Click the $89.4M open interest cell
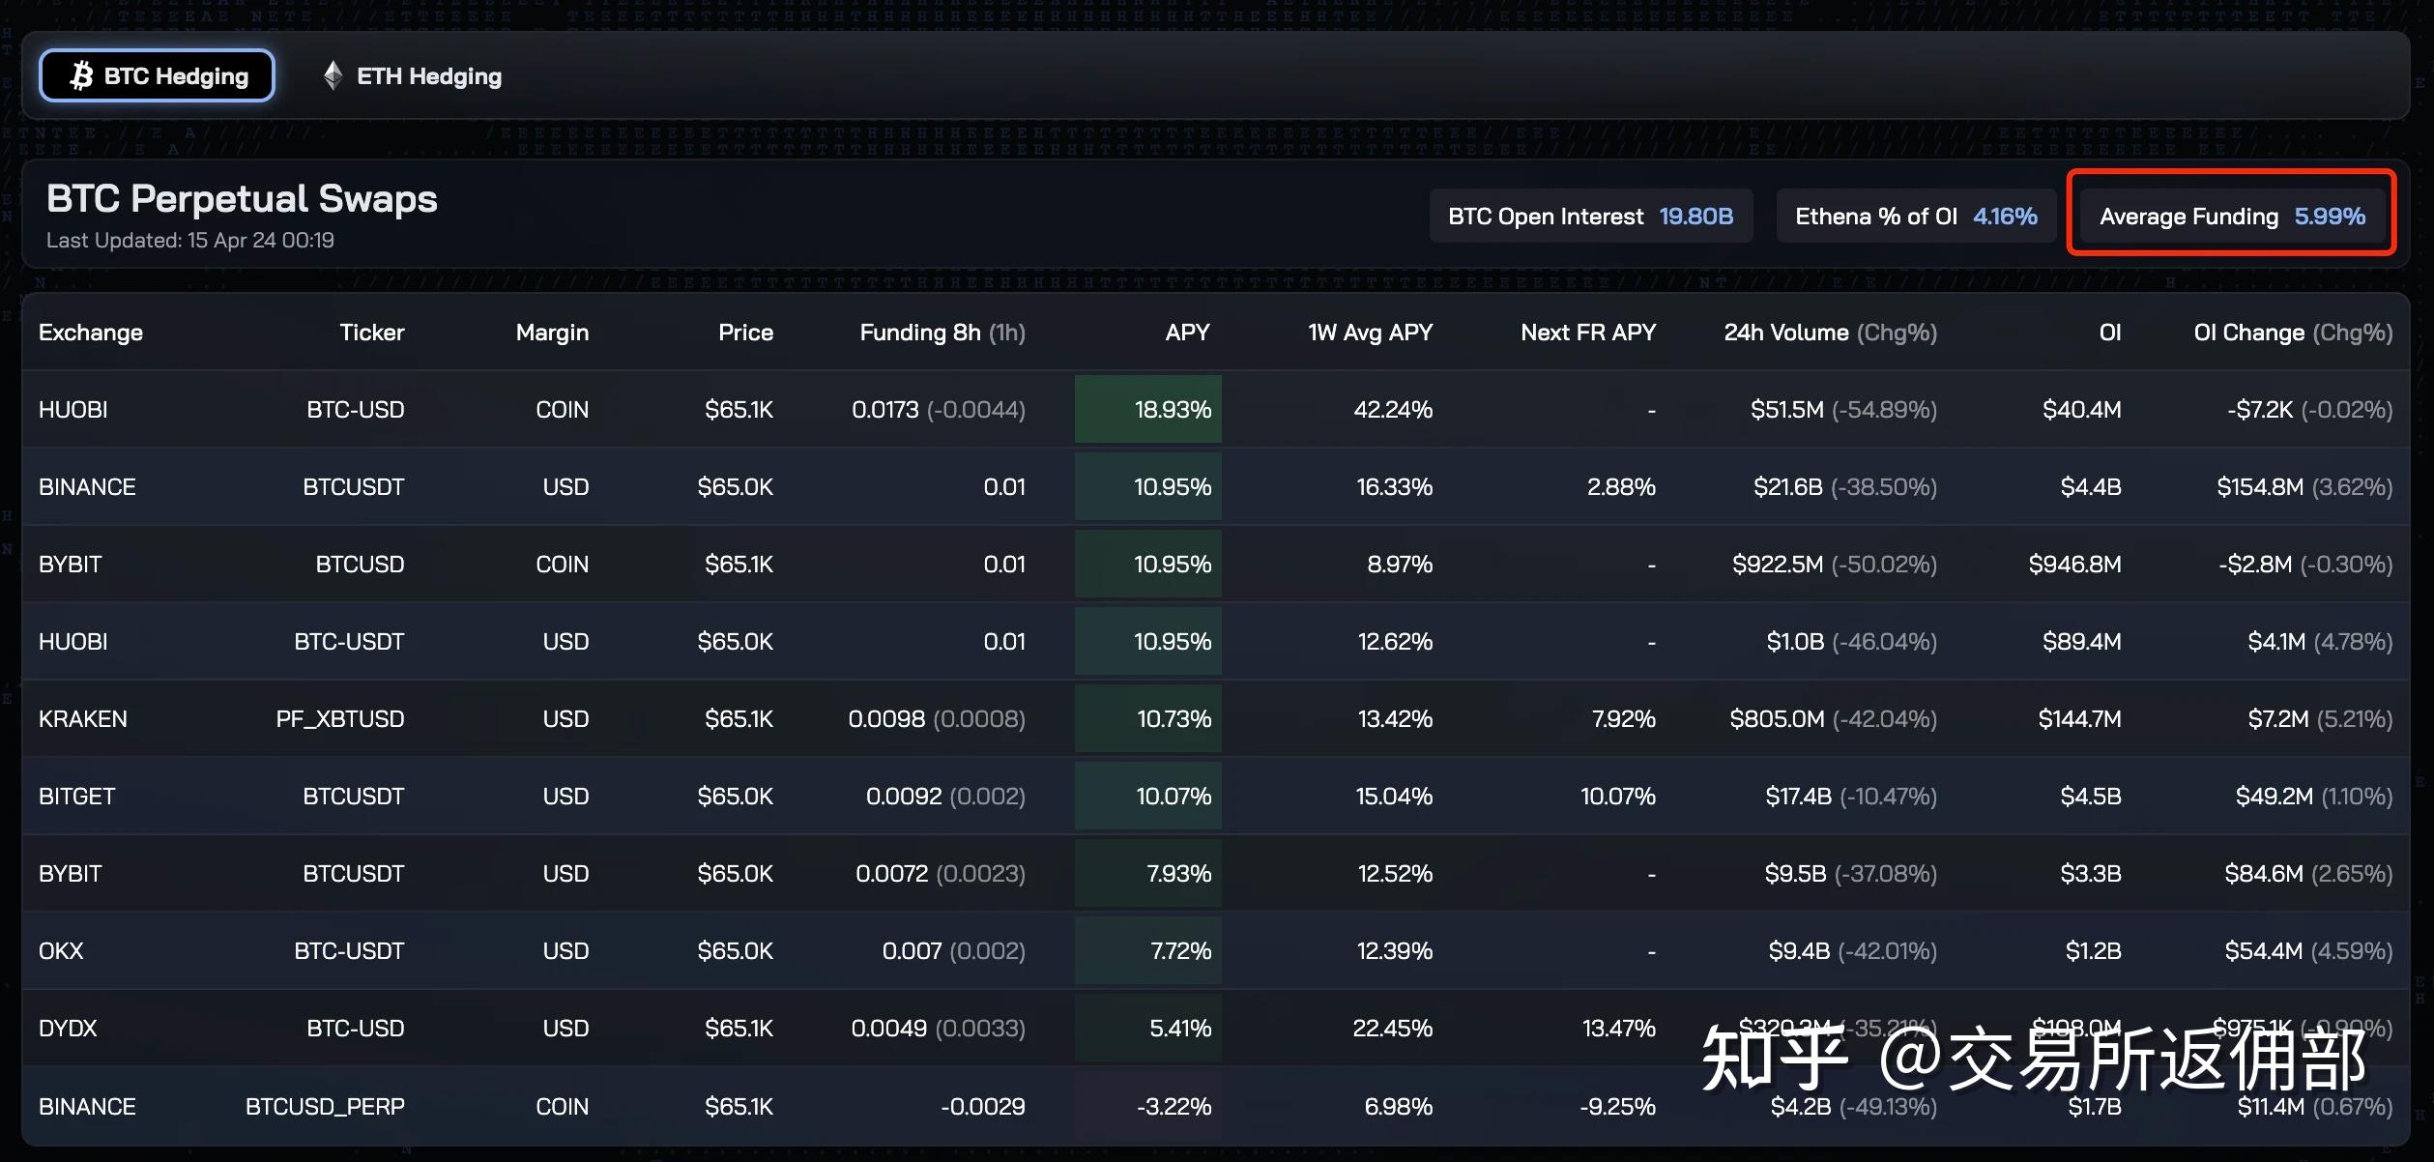 coord(2082,642)
